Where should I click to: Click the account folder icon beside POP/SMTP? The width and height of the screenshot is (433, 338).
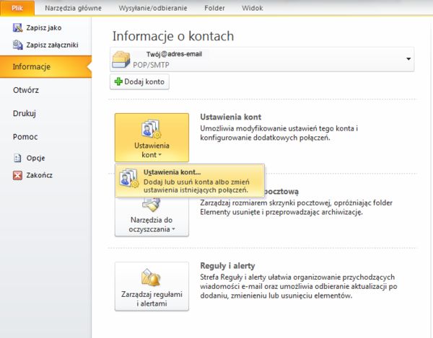coord(121,59)
